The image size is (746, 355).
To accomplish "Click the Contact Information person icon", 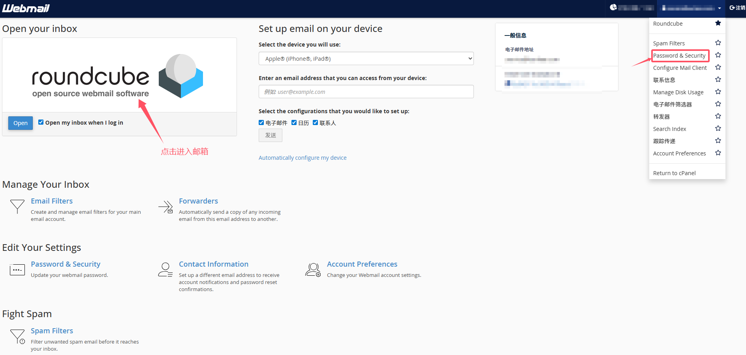I will coord(165,270).
